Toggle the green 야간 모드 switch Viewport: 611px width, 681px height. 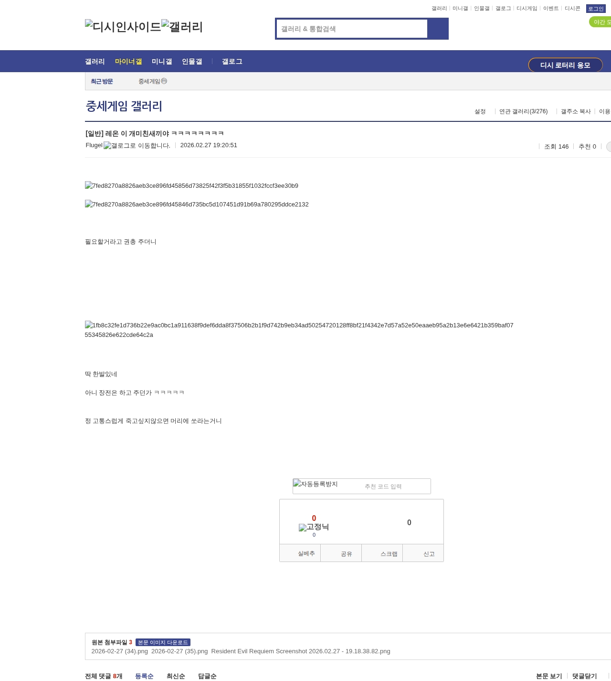pos(600,22)
